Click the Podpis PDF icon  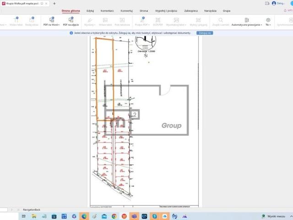tap(142, 20)
